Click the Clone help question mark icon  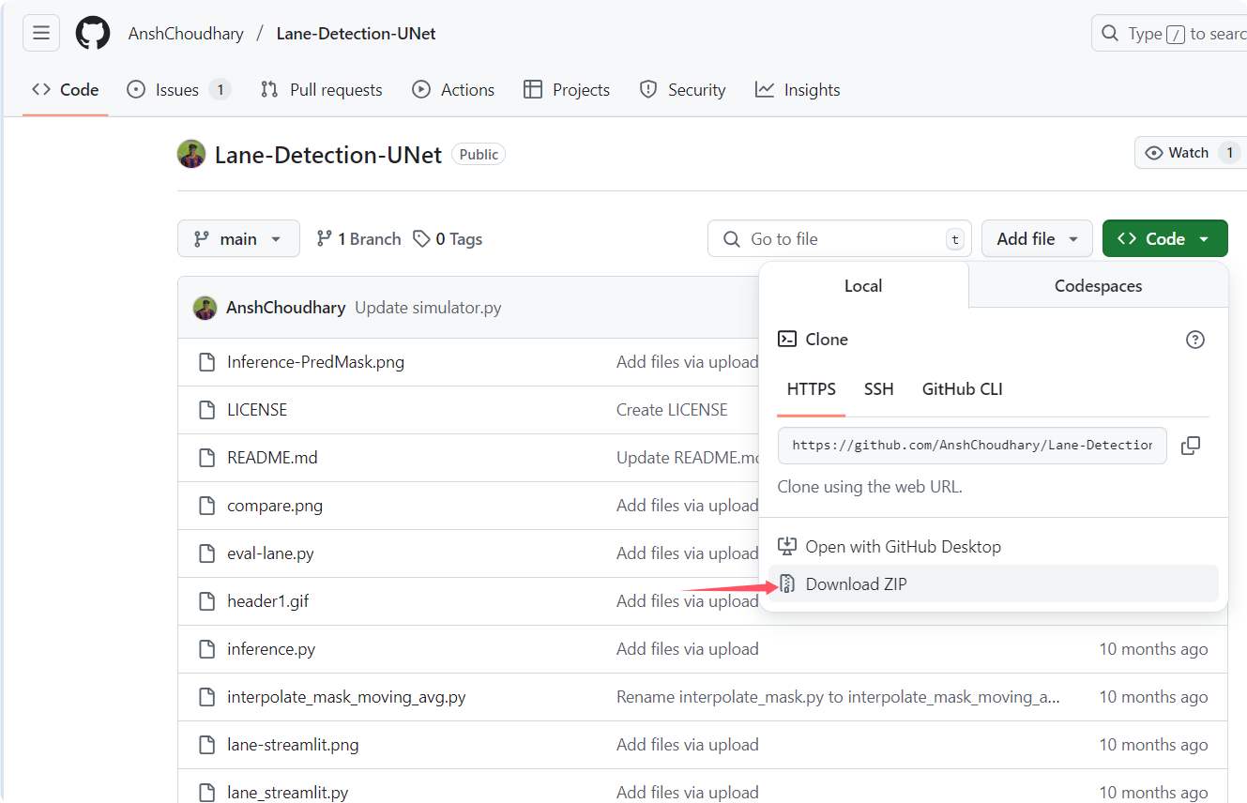[1195, 340]
